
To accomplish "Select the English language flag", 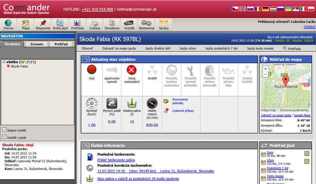I will pyautogui.click(x=243, y=9).
